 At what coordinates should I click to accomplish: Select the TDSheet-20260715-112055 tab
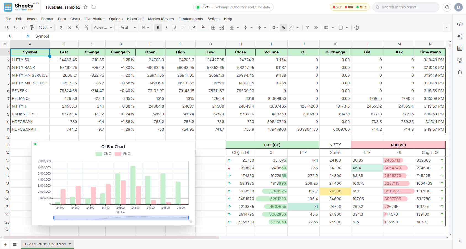[x=47, y=244]
